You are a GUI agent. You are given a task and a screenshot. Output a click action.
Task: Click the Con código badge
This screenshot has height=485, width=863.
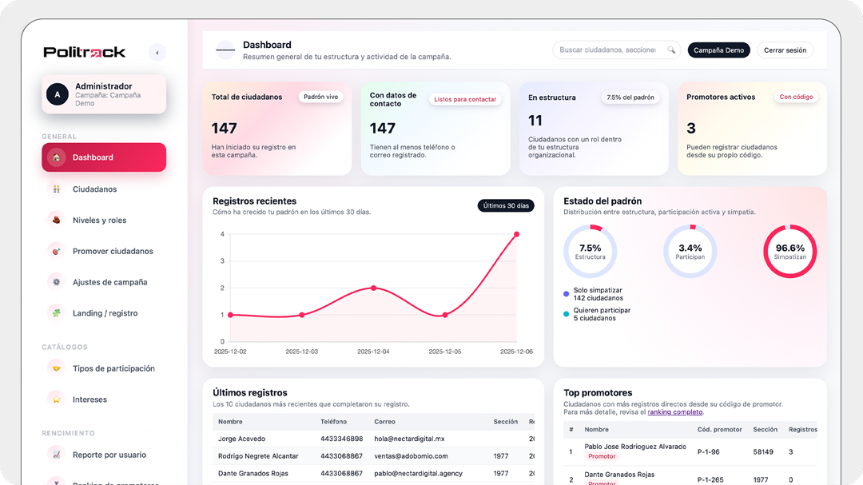796,97
